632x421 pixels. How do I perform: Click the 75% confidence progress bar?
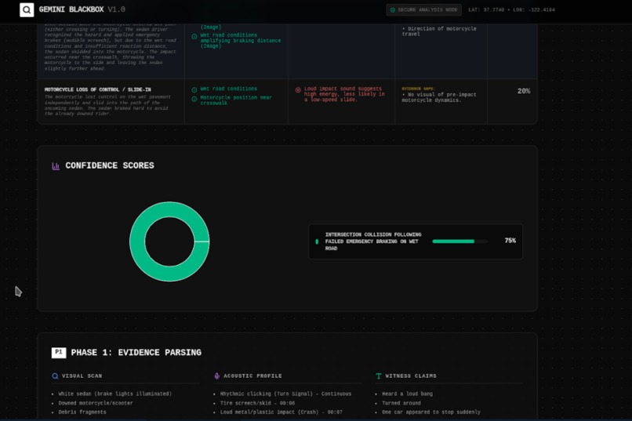pyautogui.click(x=460, y=241)
